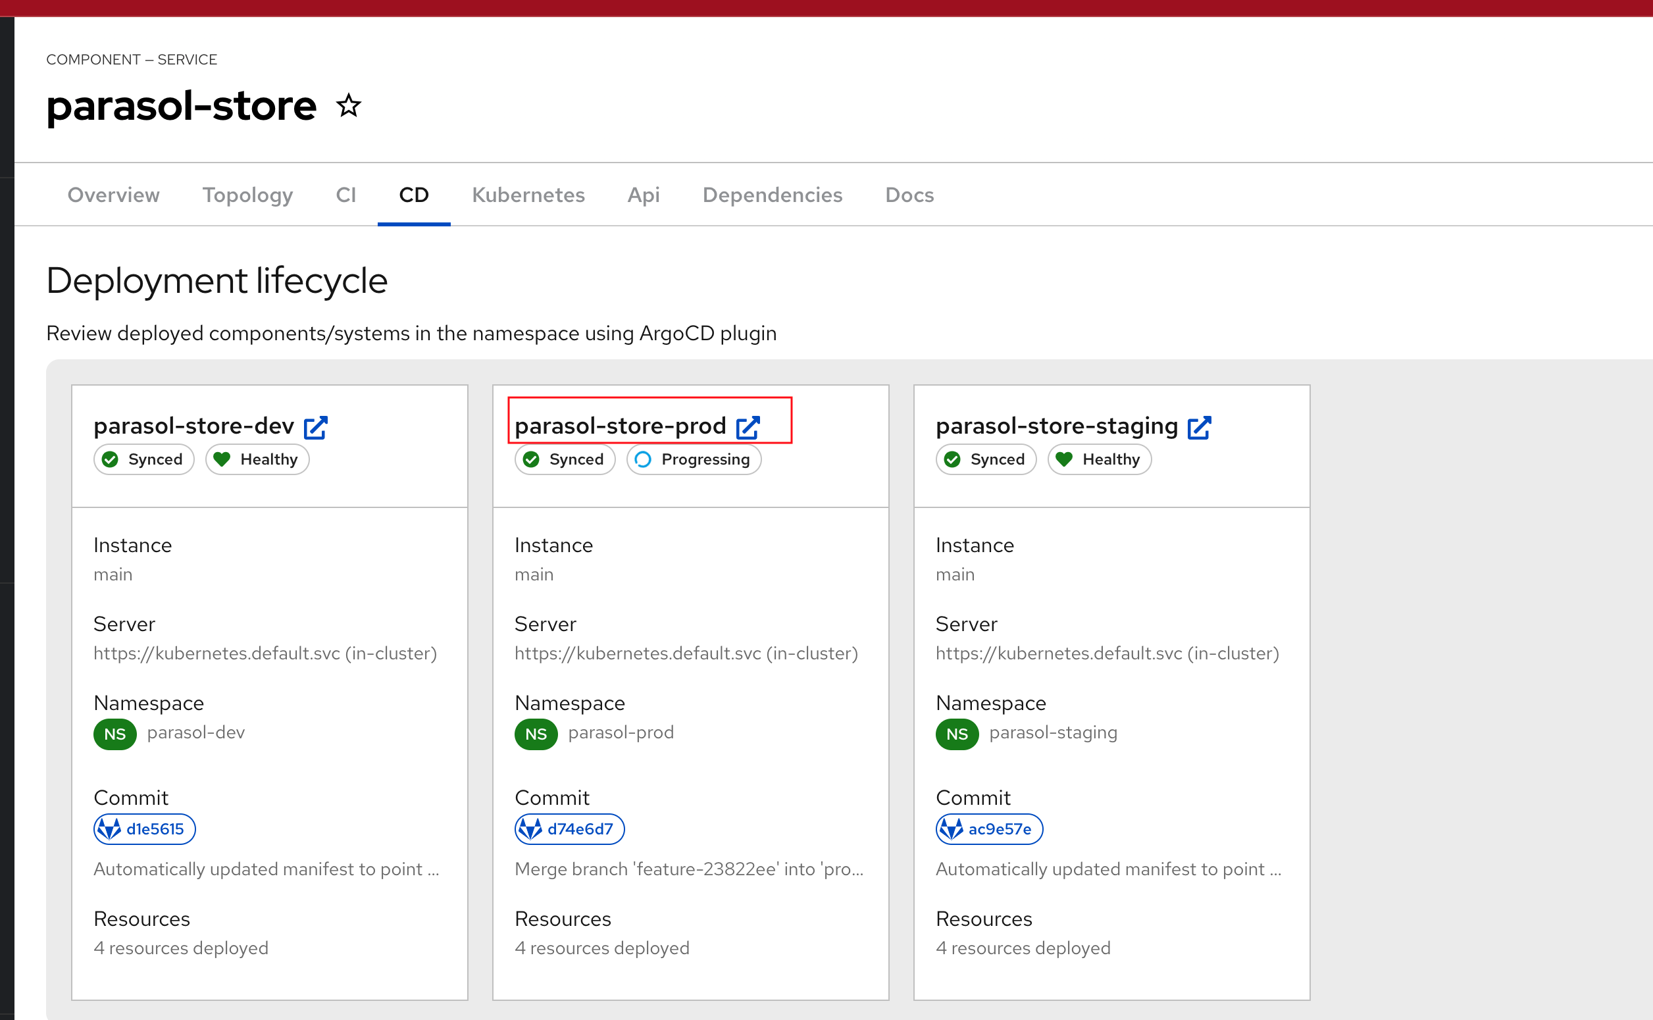Click the 'main' instance in parasol-store-dev card
This screenshot has height=1020, width=1653.
click(113, 574)
